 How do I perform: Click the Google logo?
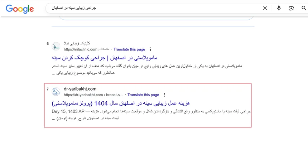pyautogui.click(x=20, y=9)
